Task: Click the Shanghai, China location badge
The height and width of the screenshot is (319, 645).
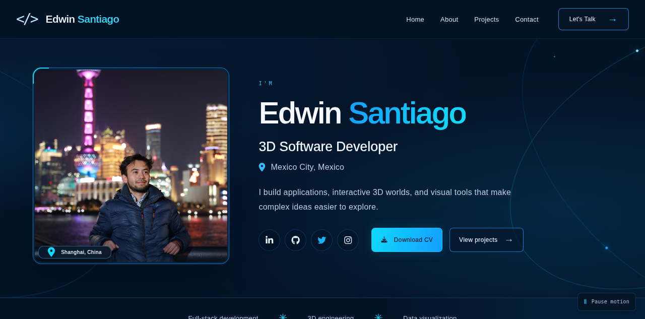Action: click(x=75, y=252)
